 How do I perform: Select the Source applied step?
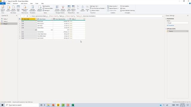click(178, 31)
